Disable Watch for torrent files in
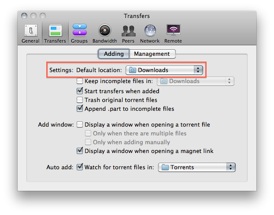This screenshot has height=215, width=274. [80, 167]
